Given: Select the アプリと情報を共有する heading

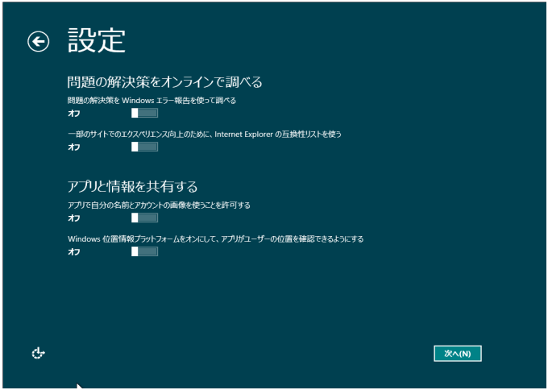Looking at the screenshot, I should [132, 186].
